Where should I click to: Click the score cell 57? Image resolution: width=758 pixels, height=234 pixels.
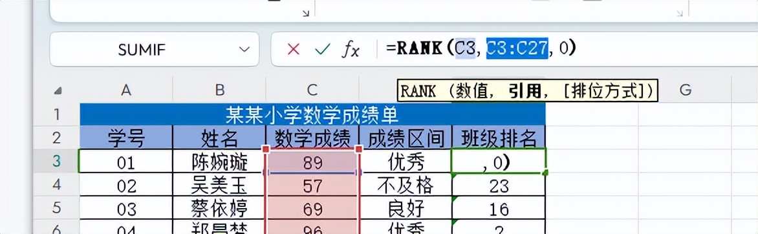[x=312, y=185]
